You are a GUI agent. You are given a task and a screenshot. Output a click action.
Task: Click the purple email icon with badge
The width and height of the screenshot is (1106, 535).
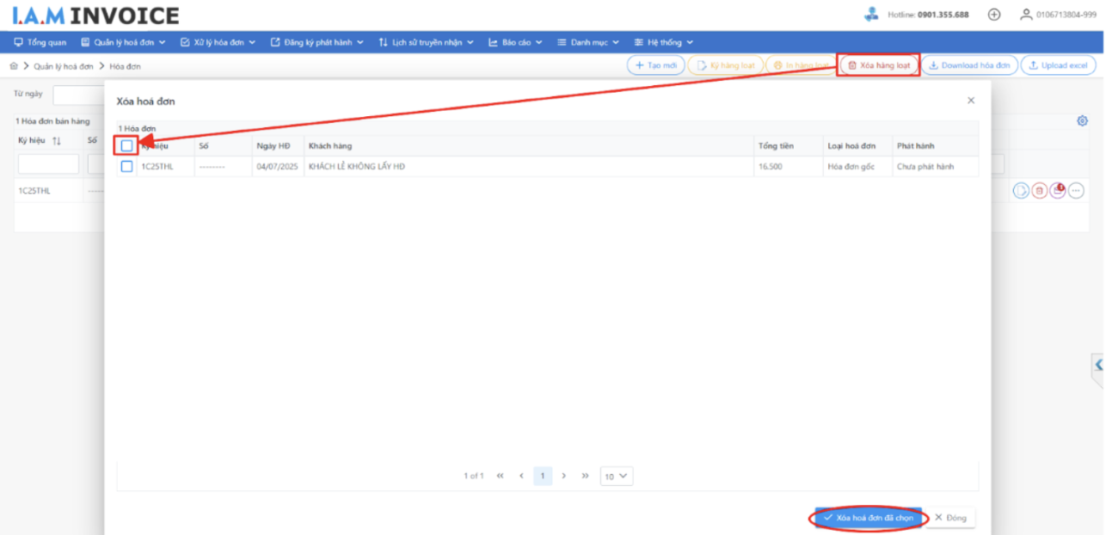(1057, 191)
